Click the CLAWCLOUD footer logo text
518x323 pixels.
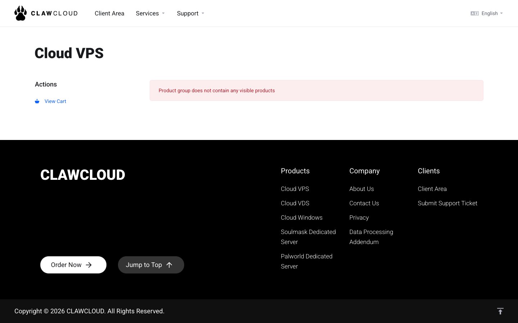coord(83,175)
